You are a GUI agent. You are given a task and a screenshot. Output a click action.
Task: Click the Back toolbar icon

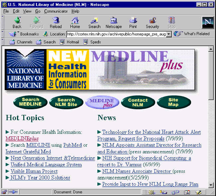click(x=17, y=23)
